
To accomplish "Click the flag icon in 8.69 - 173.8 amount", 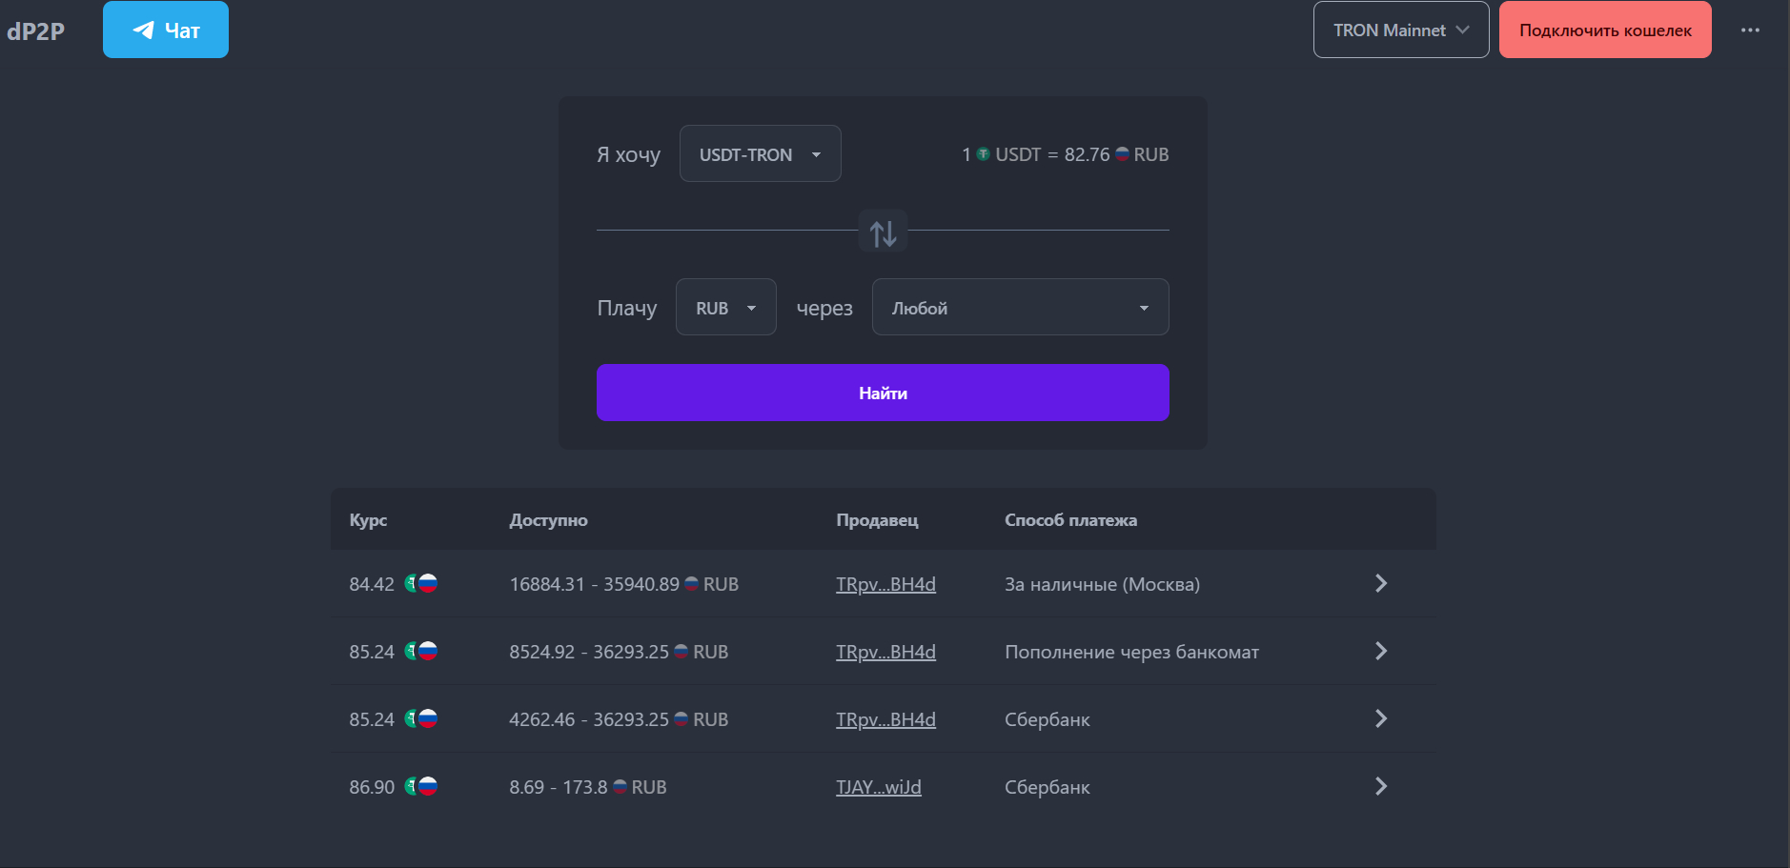I will click(620, 787).
